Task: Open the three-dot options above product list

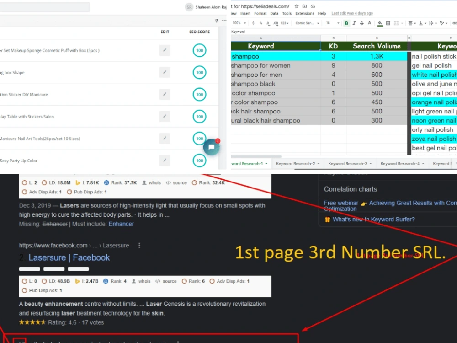Action: pyautogui.click(x=224, y=21)
